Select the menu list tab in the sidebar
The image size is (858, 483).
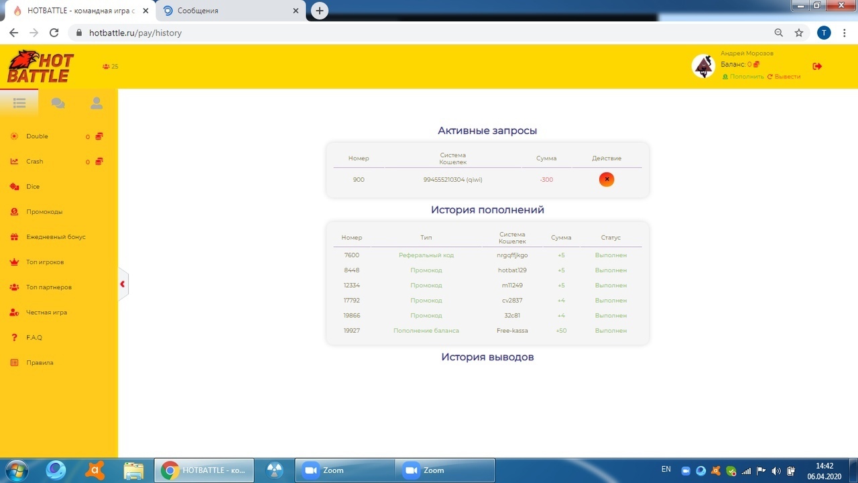[19, 103]
